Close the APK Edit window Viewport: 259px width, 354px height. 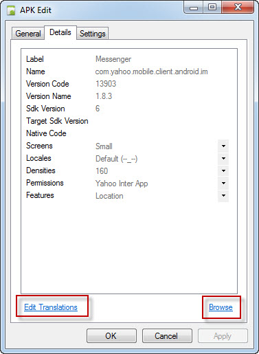coord(238,8)
